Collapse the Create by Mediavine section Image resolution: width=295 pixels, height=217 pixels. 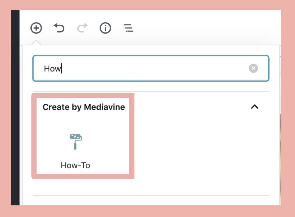click(254, 107)
